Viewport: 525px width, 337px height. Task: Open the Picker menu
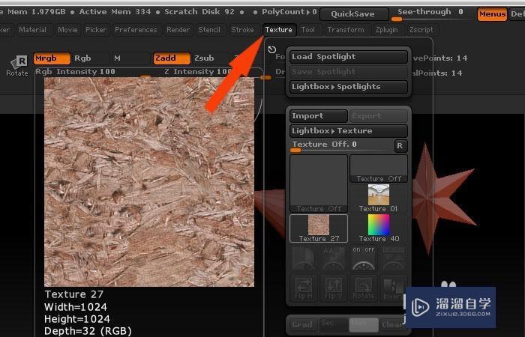(x=96, y=30)
